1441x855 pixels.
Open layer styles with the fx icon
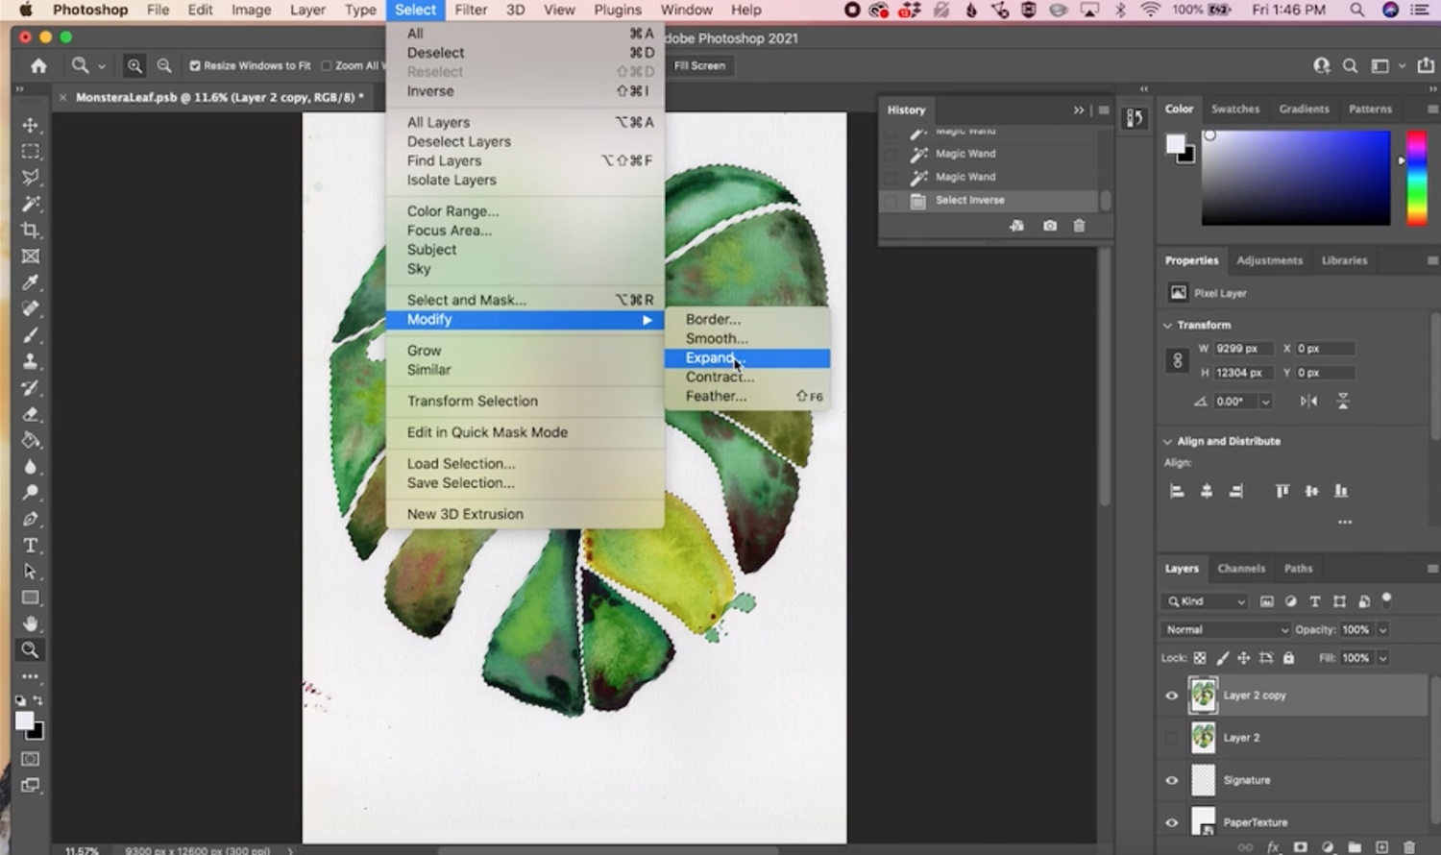click(1273, 847)
